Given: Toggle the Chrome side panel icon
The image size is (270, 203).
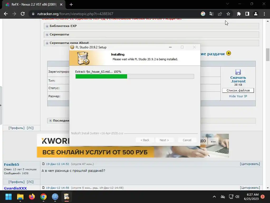Looking at the screenshot, I should 247,14.
